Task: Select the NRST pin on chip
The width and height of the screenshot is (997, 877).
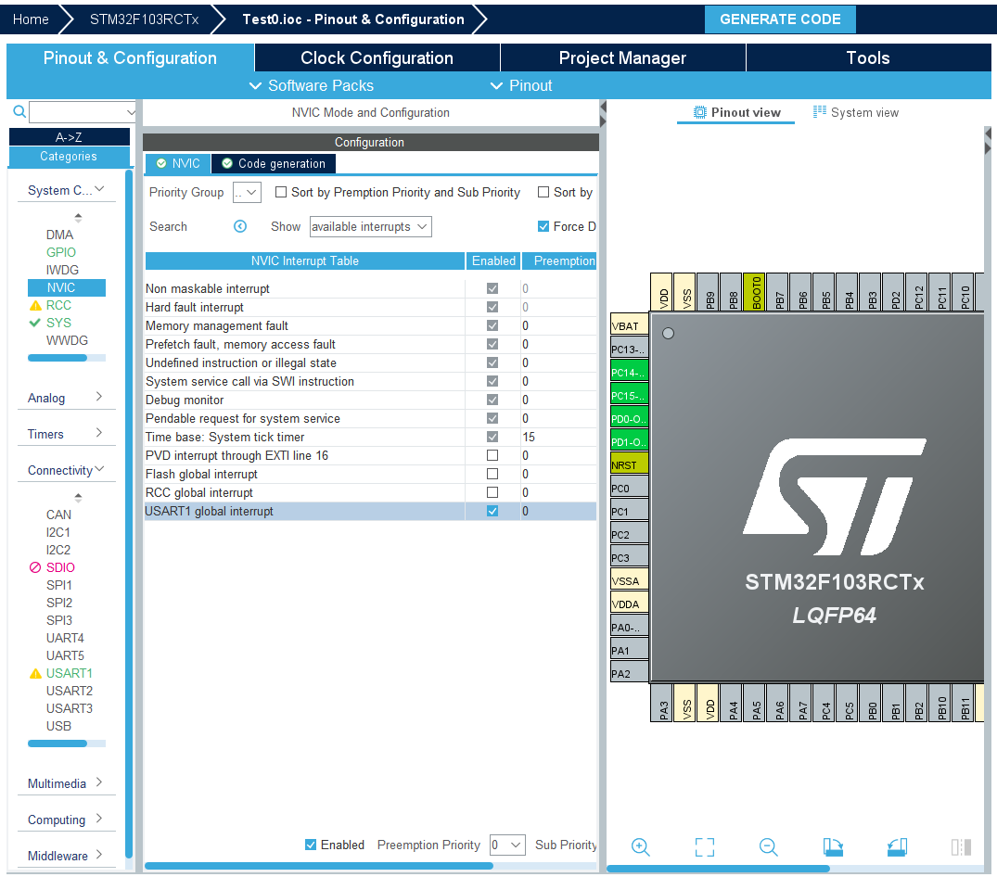Action: pyautogui.click(x=629, y=464)
